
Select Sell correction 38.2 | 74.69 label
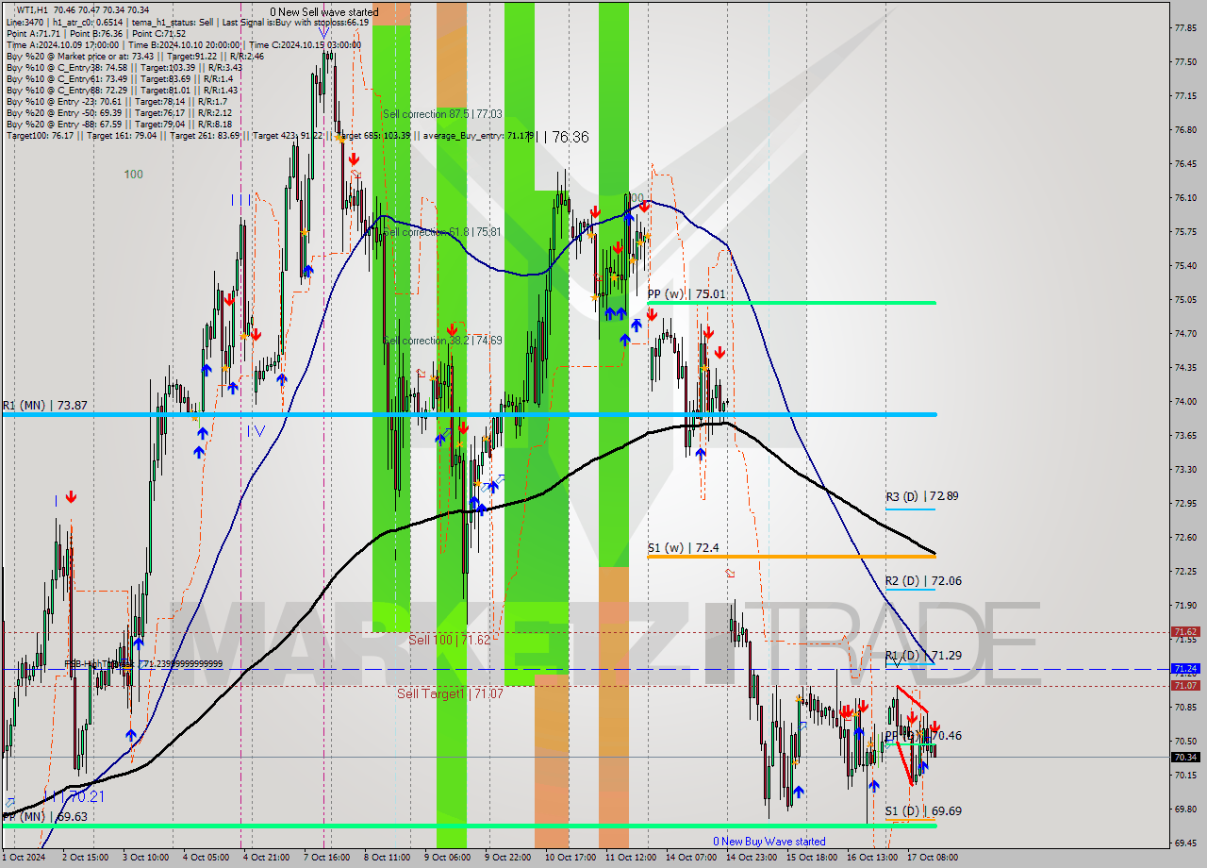point(442,341)
